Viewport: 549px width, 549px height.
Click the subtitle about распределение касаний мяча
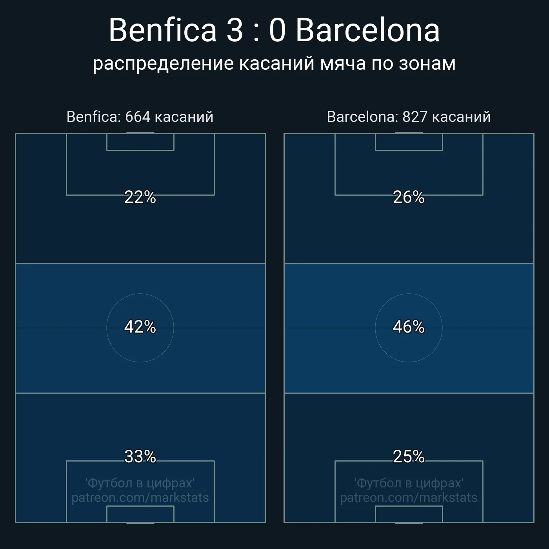tap(274, 64)
